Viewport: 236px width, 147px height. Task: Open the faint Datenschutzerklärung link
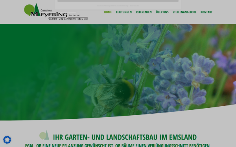tap(119, 5)
